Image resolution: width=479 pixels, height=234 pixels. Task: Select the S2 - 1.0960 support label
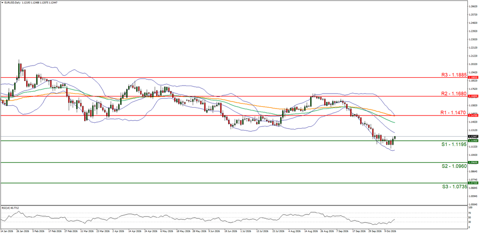pyautogui.click(x=454, y=166)
